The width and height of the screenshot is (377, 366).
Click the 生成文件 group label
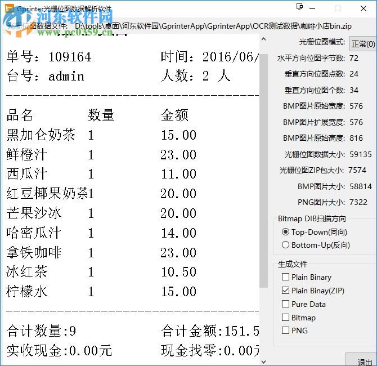(x=293, y=264)
